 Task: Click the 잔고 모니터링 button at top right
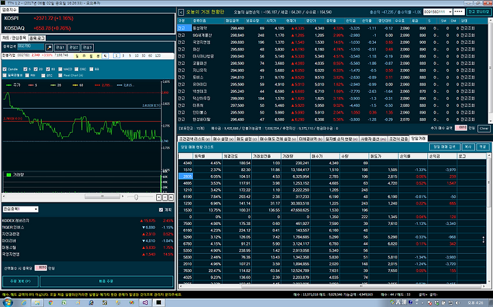point(479,12)
